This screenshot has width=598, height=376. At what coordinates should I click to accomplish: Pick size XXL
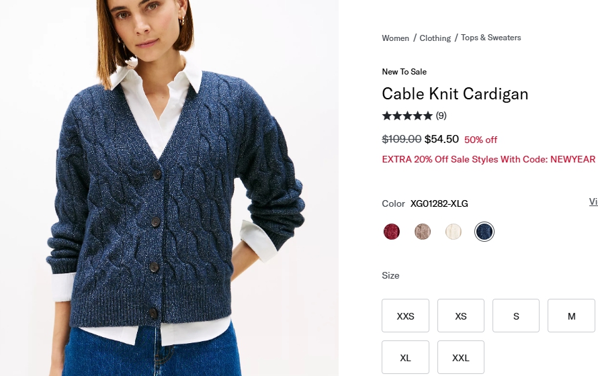point(461,357)
